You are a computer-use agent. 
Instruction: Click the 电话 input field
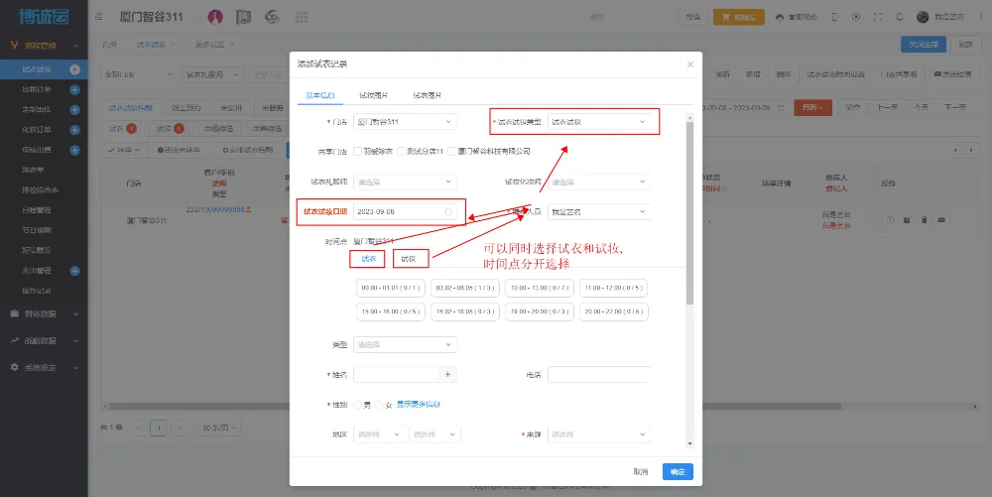(x=599, y=375)
